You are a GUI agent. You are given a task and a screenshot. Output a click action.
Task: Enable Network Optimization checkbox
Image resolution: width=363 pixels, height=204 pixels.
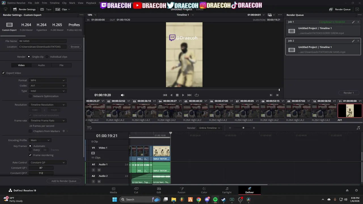(x=30, y=96)
